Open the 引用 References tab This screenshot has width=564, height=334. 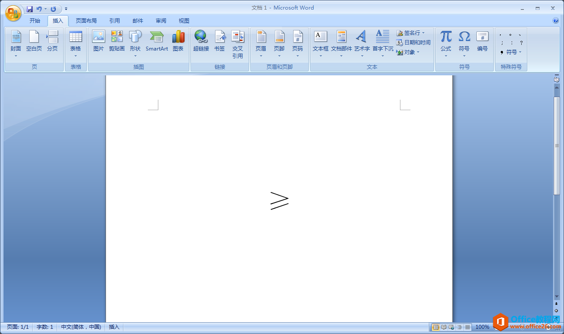point(115,20)
